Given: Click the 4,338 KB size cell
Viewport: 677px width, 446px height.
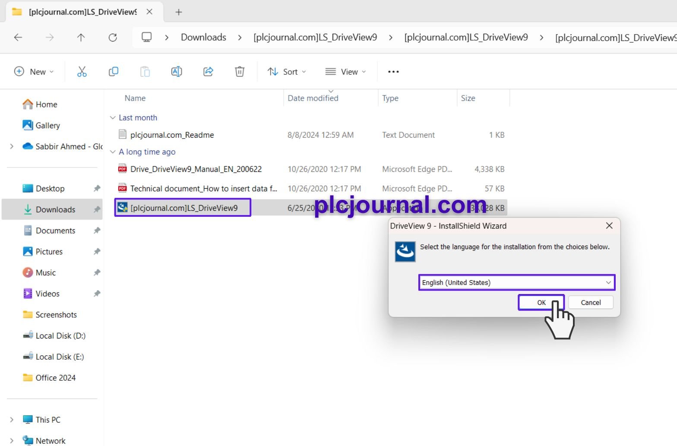Looking at the screenshot, I should pos(490,169).
